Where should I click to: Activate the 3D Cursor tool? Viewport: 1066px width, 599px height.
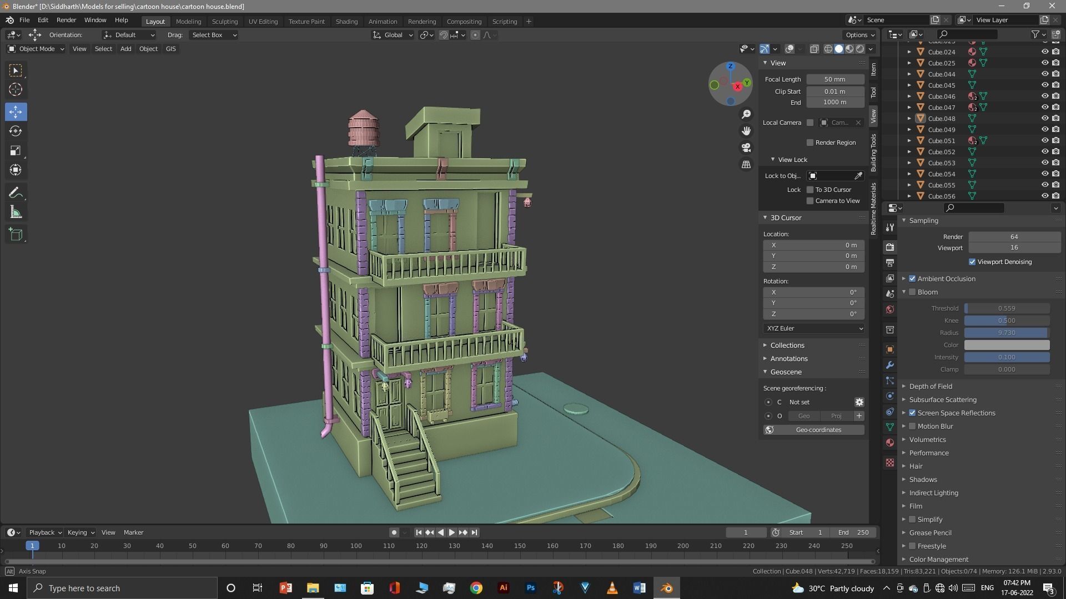tap(16, 90)
